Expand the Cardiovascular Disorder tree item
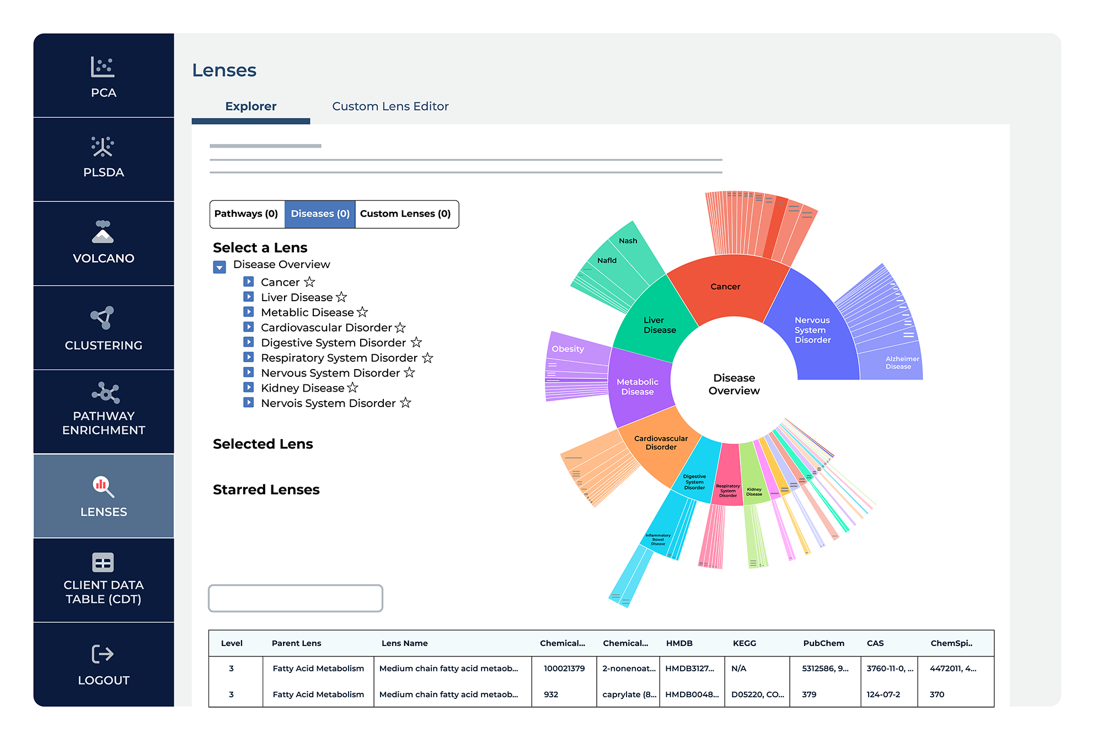The width and height of the screenshot is (1103, 748). pos(249,327)
